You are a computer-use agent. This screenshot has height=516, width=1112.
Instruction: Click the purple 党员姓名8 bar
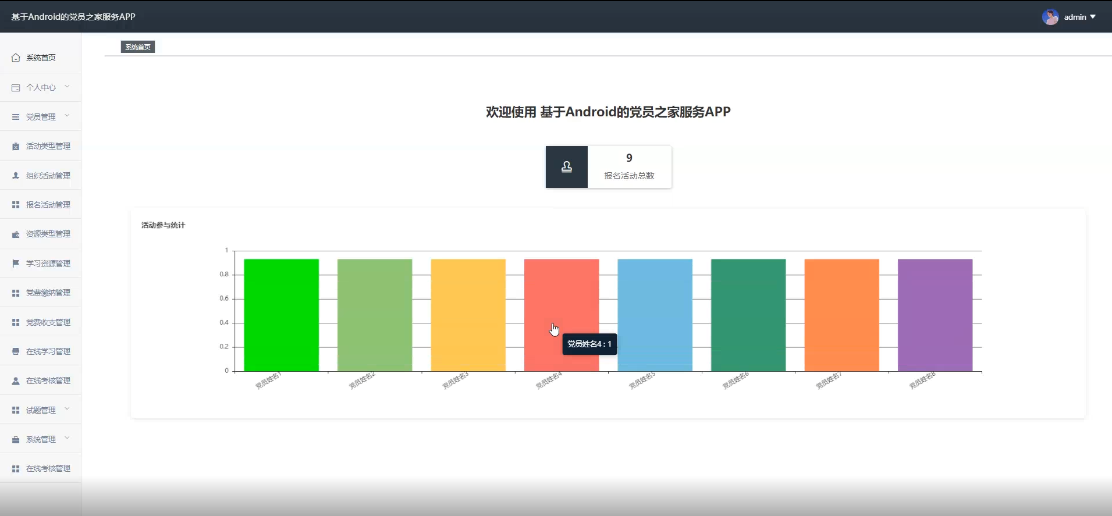[935, 315]
